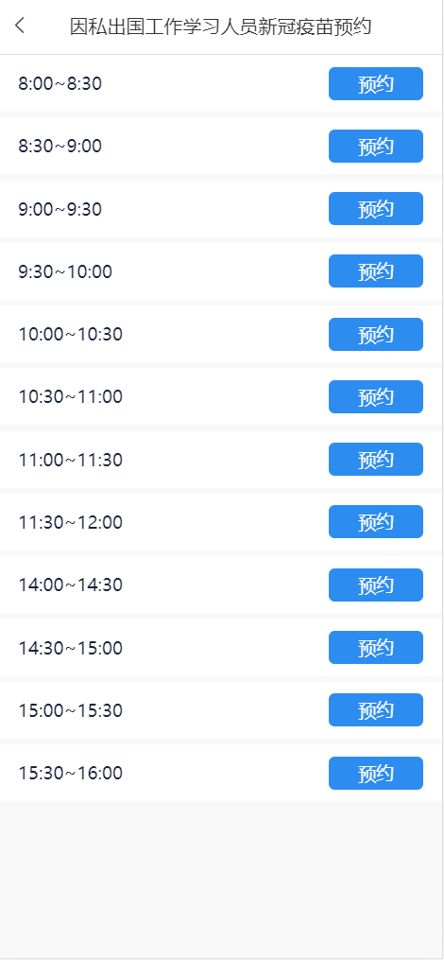Viewport: 444px width, 960px height.
Task: Book the 14:00~14:30 afternoon slot
Action: coord(375,585)
